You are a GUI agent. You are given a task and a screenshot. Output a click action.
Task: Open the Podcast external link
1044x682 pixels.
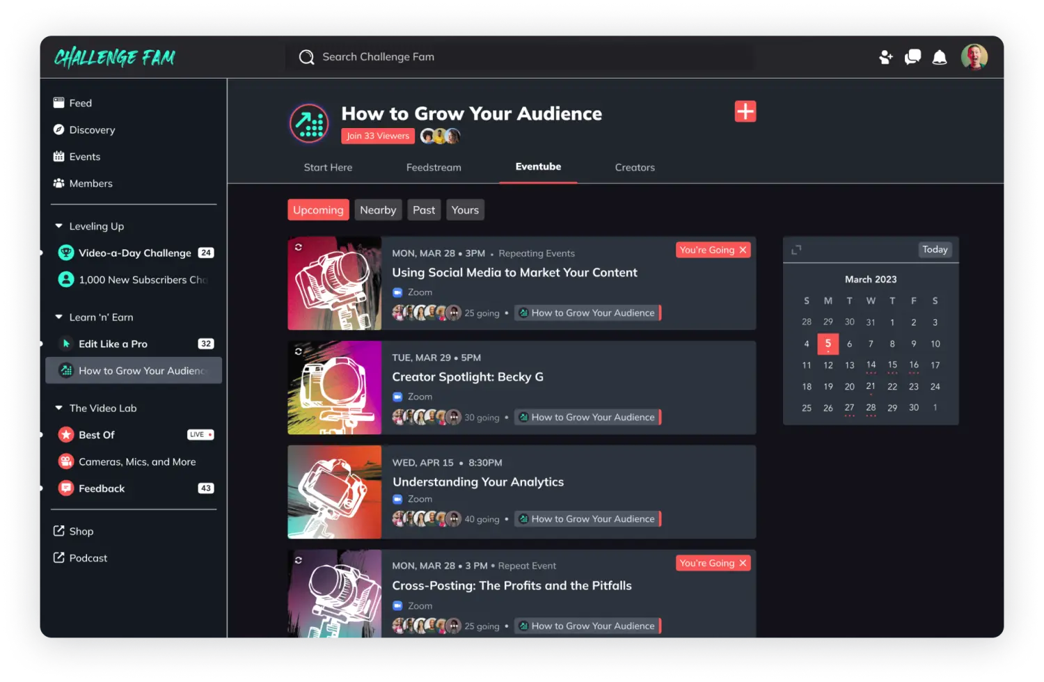pos(81,558)
